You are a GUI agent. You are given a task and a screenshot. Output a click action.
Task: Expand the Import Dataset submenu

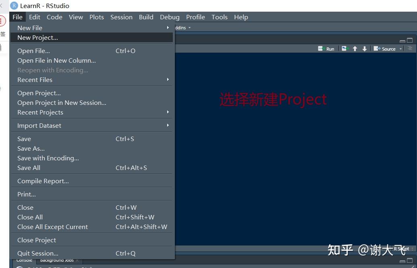coord(91,126)
